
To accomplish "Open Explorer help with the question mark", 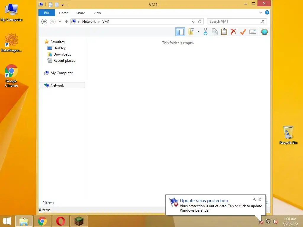I will pos(267,12).
